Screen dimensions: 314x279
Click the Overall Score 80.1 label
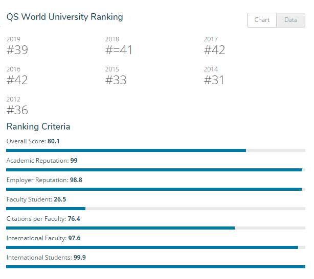pyautogui.click(x=33, y=141)
